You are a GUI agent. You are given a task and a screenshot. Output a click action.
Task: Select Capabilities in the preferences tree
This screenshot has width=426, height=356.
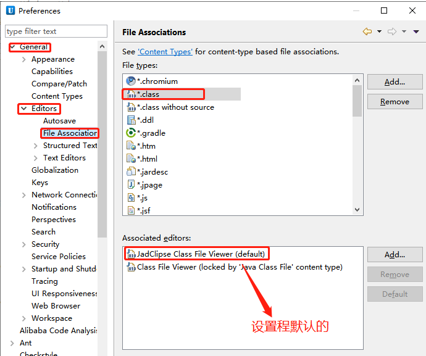[52, 72]
